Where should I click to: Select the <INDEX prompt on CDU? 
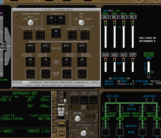click(7, 131)
